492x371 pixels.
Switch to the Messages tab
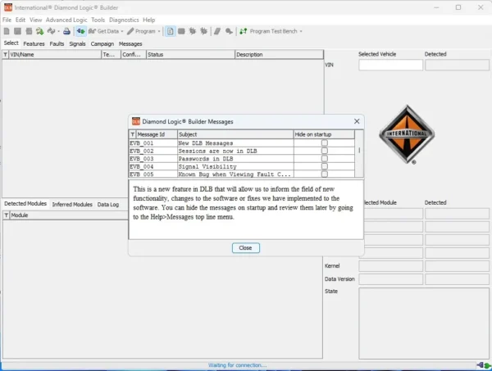point(130,44)
